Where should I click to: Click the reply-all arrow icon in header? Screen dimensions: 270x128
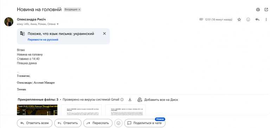[x=257, y=20]
